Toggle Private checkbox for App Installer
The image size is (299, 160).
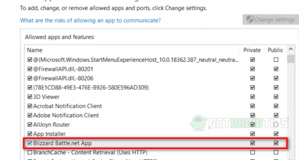252,134
